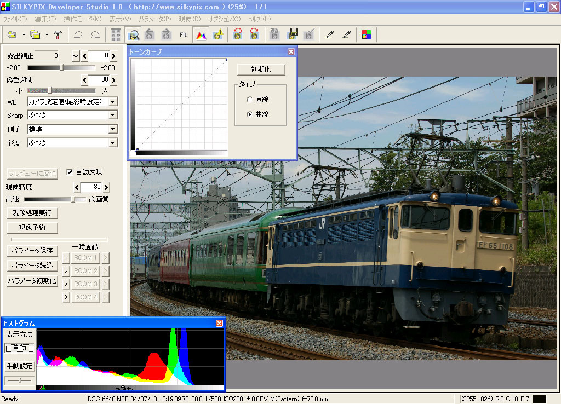Go to previous image icon
Viewport: 561px width, 404px height.
[x=150, y=34]
